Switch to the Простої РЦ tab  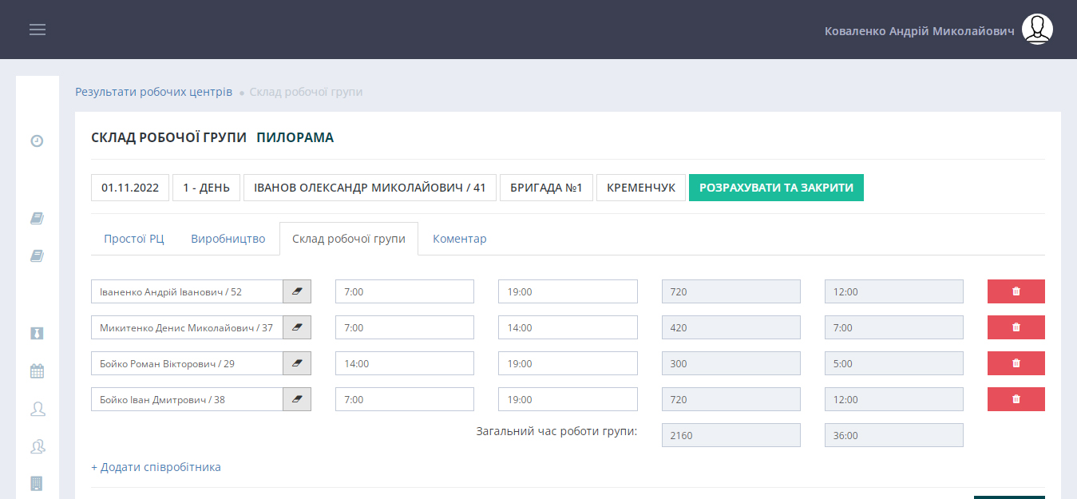point(134,239)
